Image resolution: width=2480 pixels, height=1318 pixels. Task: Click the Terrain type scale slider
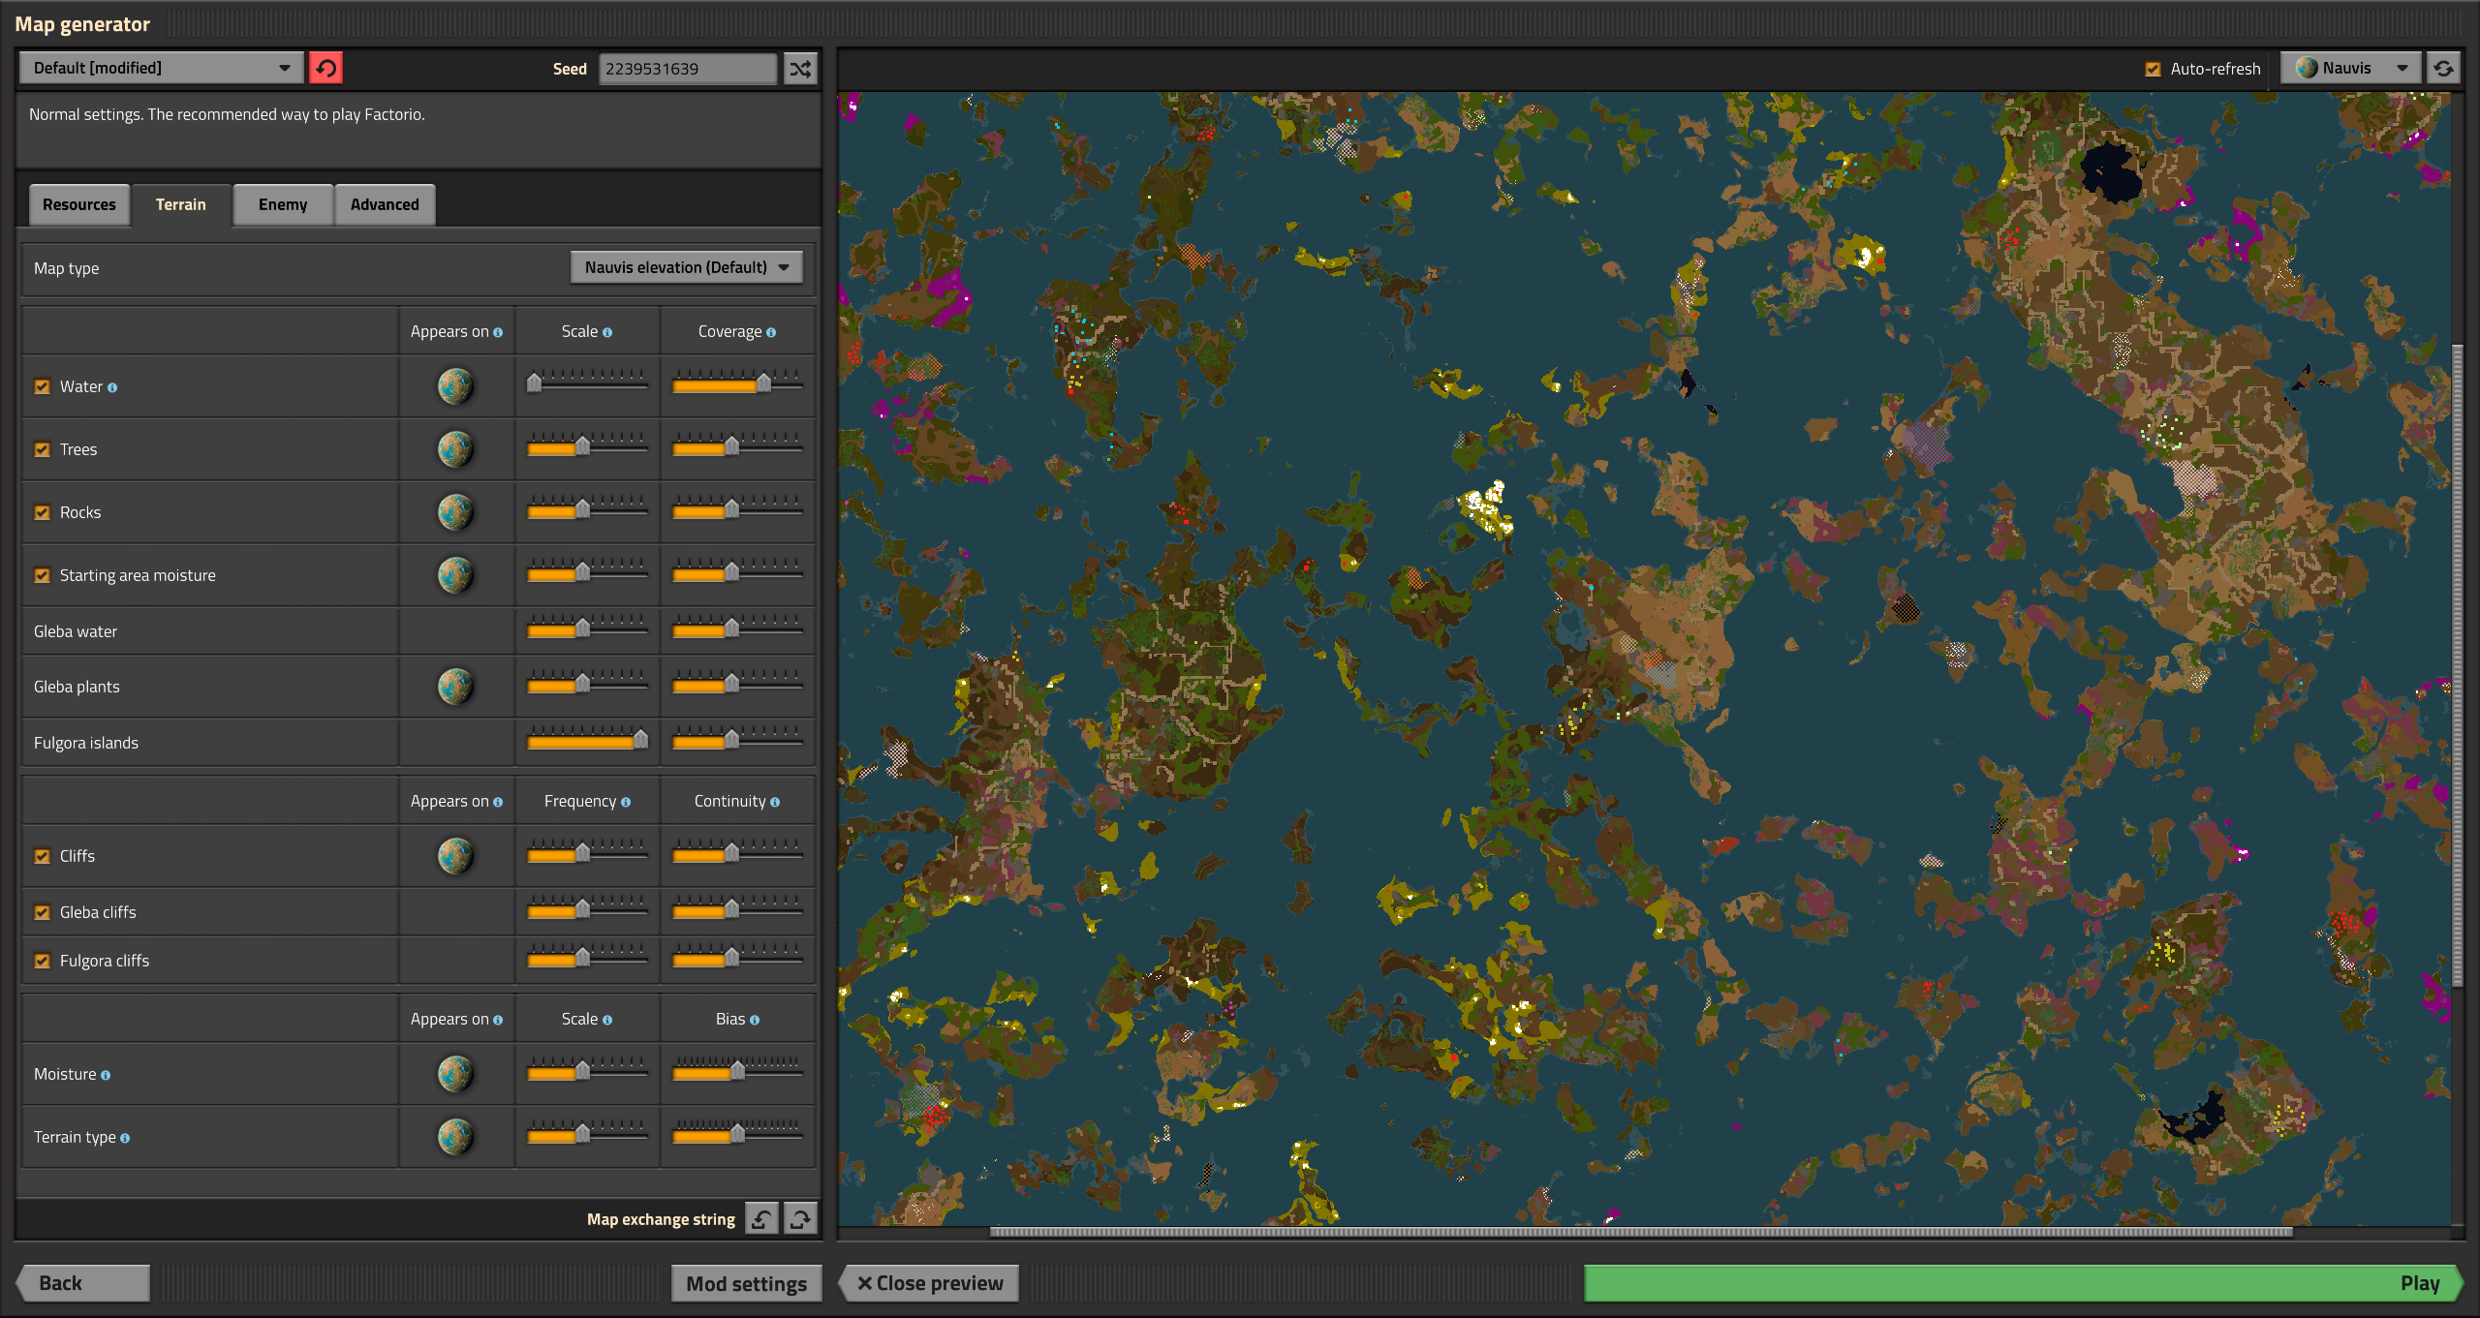587,1133
